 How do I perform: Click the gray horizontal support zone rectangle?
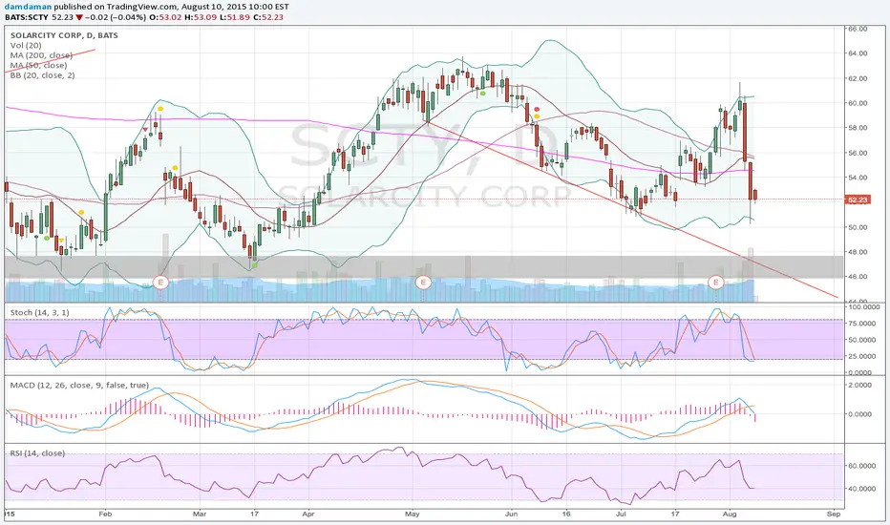[423, 266]
